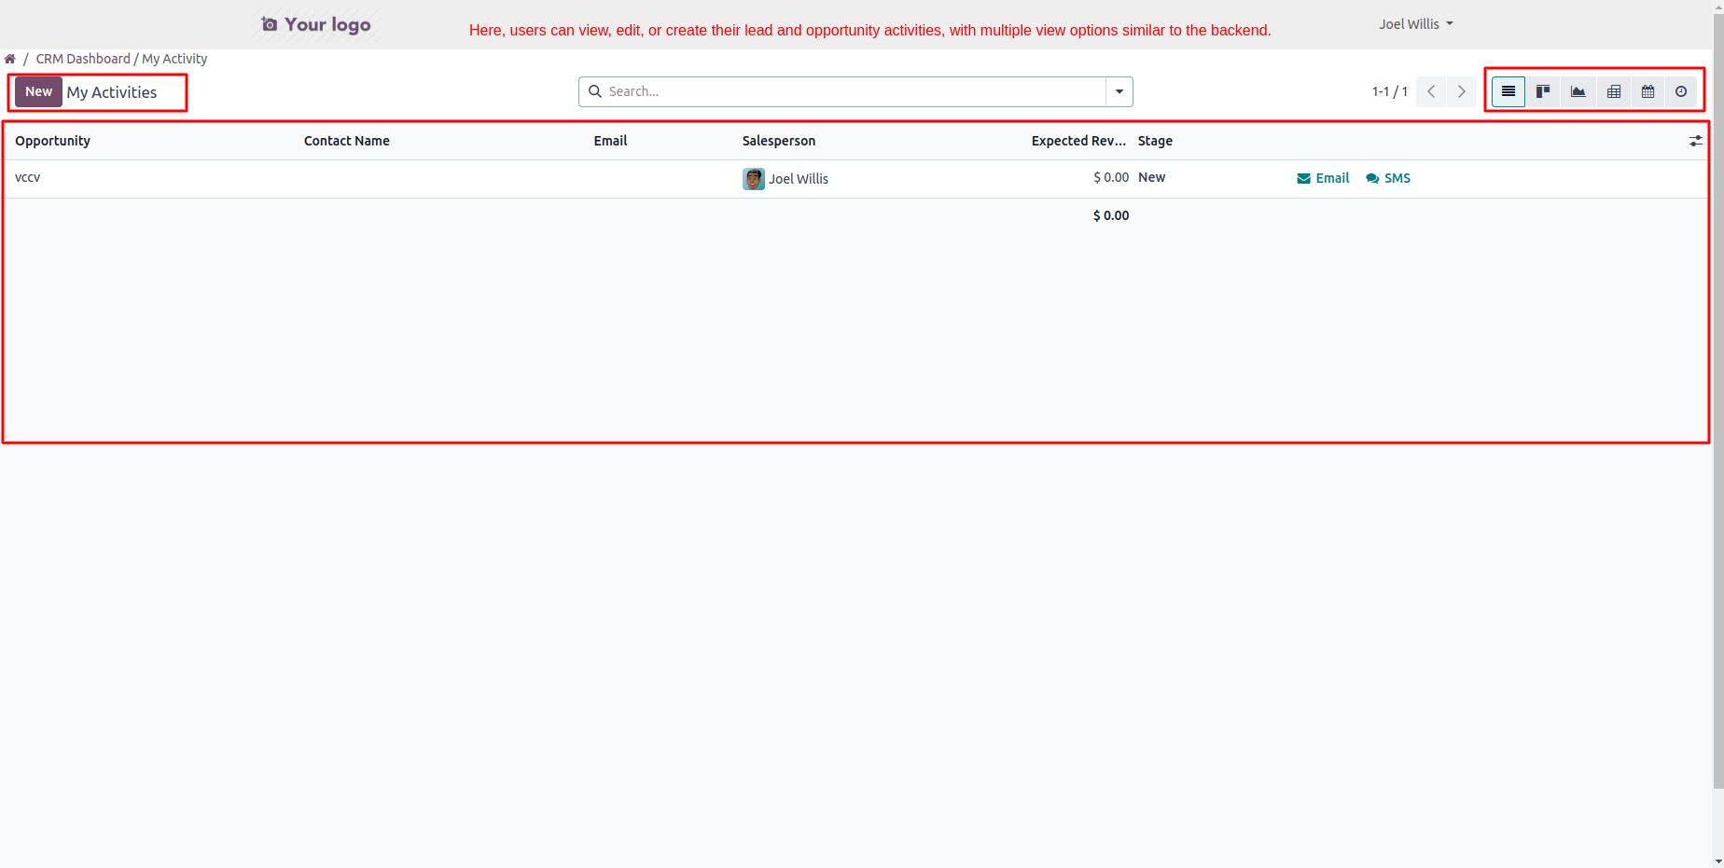Click the New stage cell

(x=1151, y=177)
